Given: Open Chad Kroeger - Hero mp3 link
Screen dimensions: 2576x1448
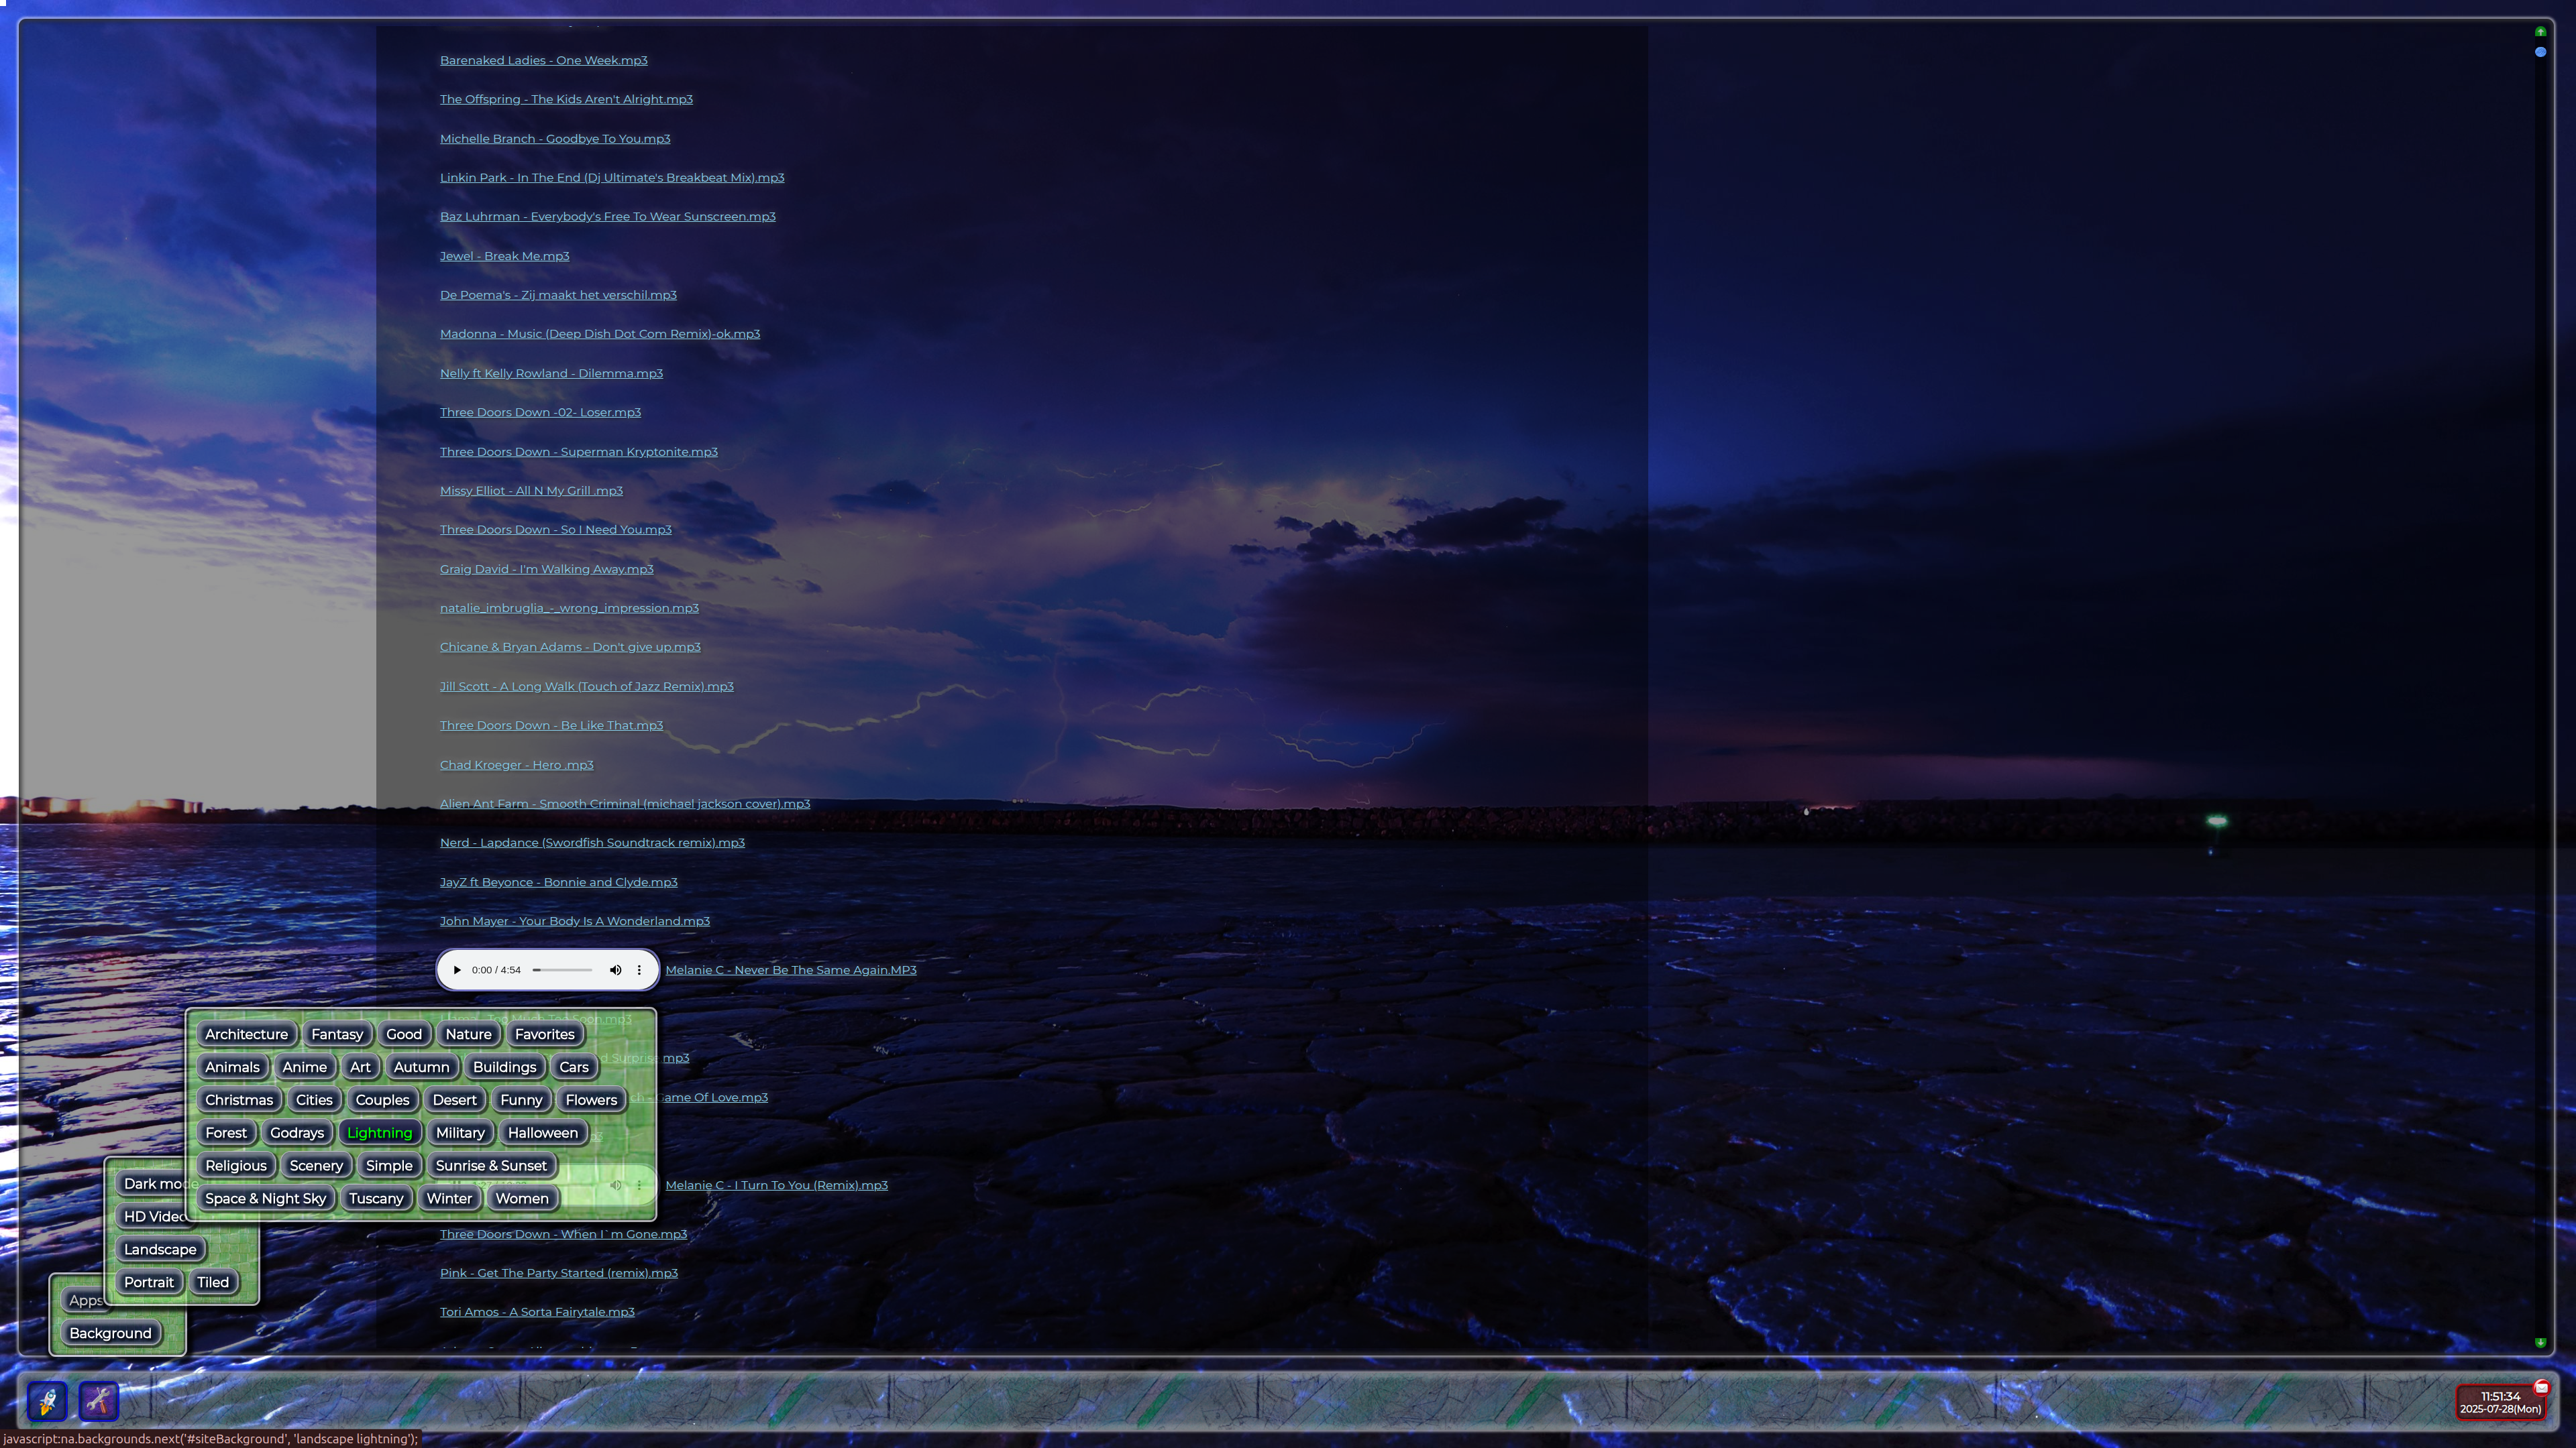Looking at the screenshot, I should coord(516,766).
